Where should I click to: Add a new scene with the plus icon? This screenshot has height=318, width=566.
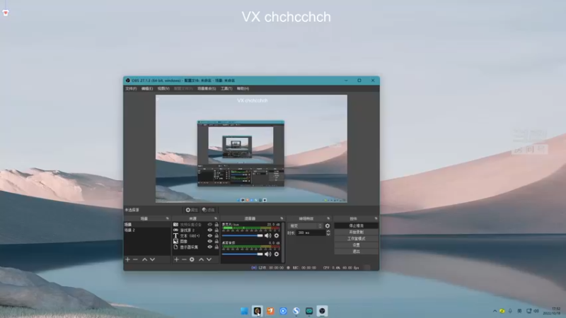pos(127,259)
